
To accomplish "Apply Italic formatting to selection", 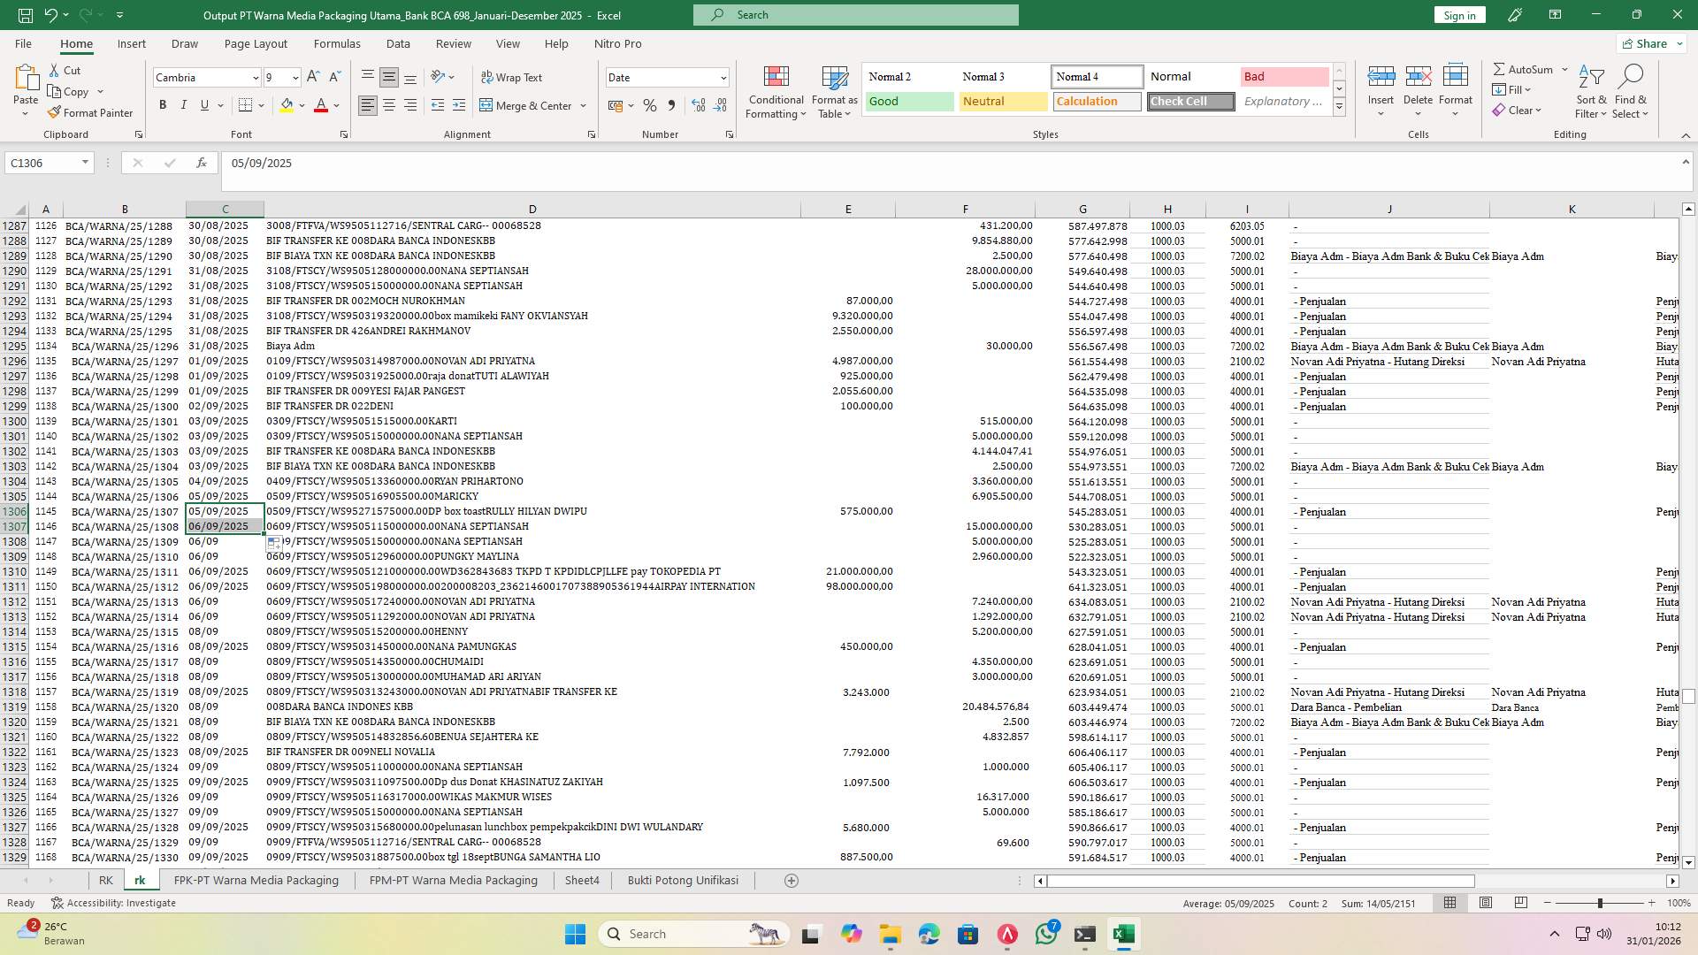I will (184, 104).
